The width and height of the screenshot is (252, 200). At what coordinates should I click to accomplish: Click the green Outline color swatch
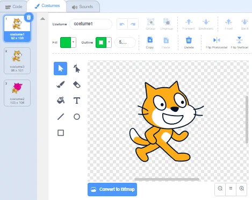(x=101, y=42)
